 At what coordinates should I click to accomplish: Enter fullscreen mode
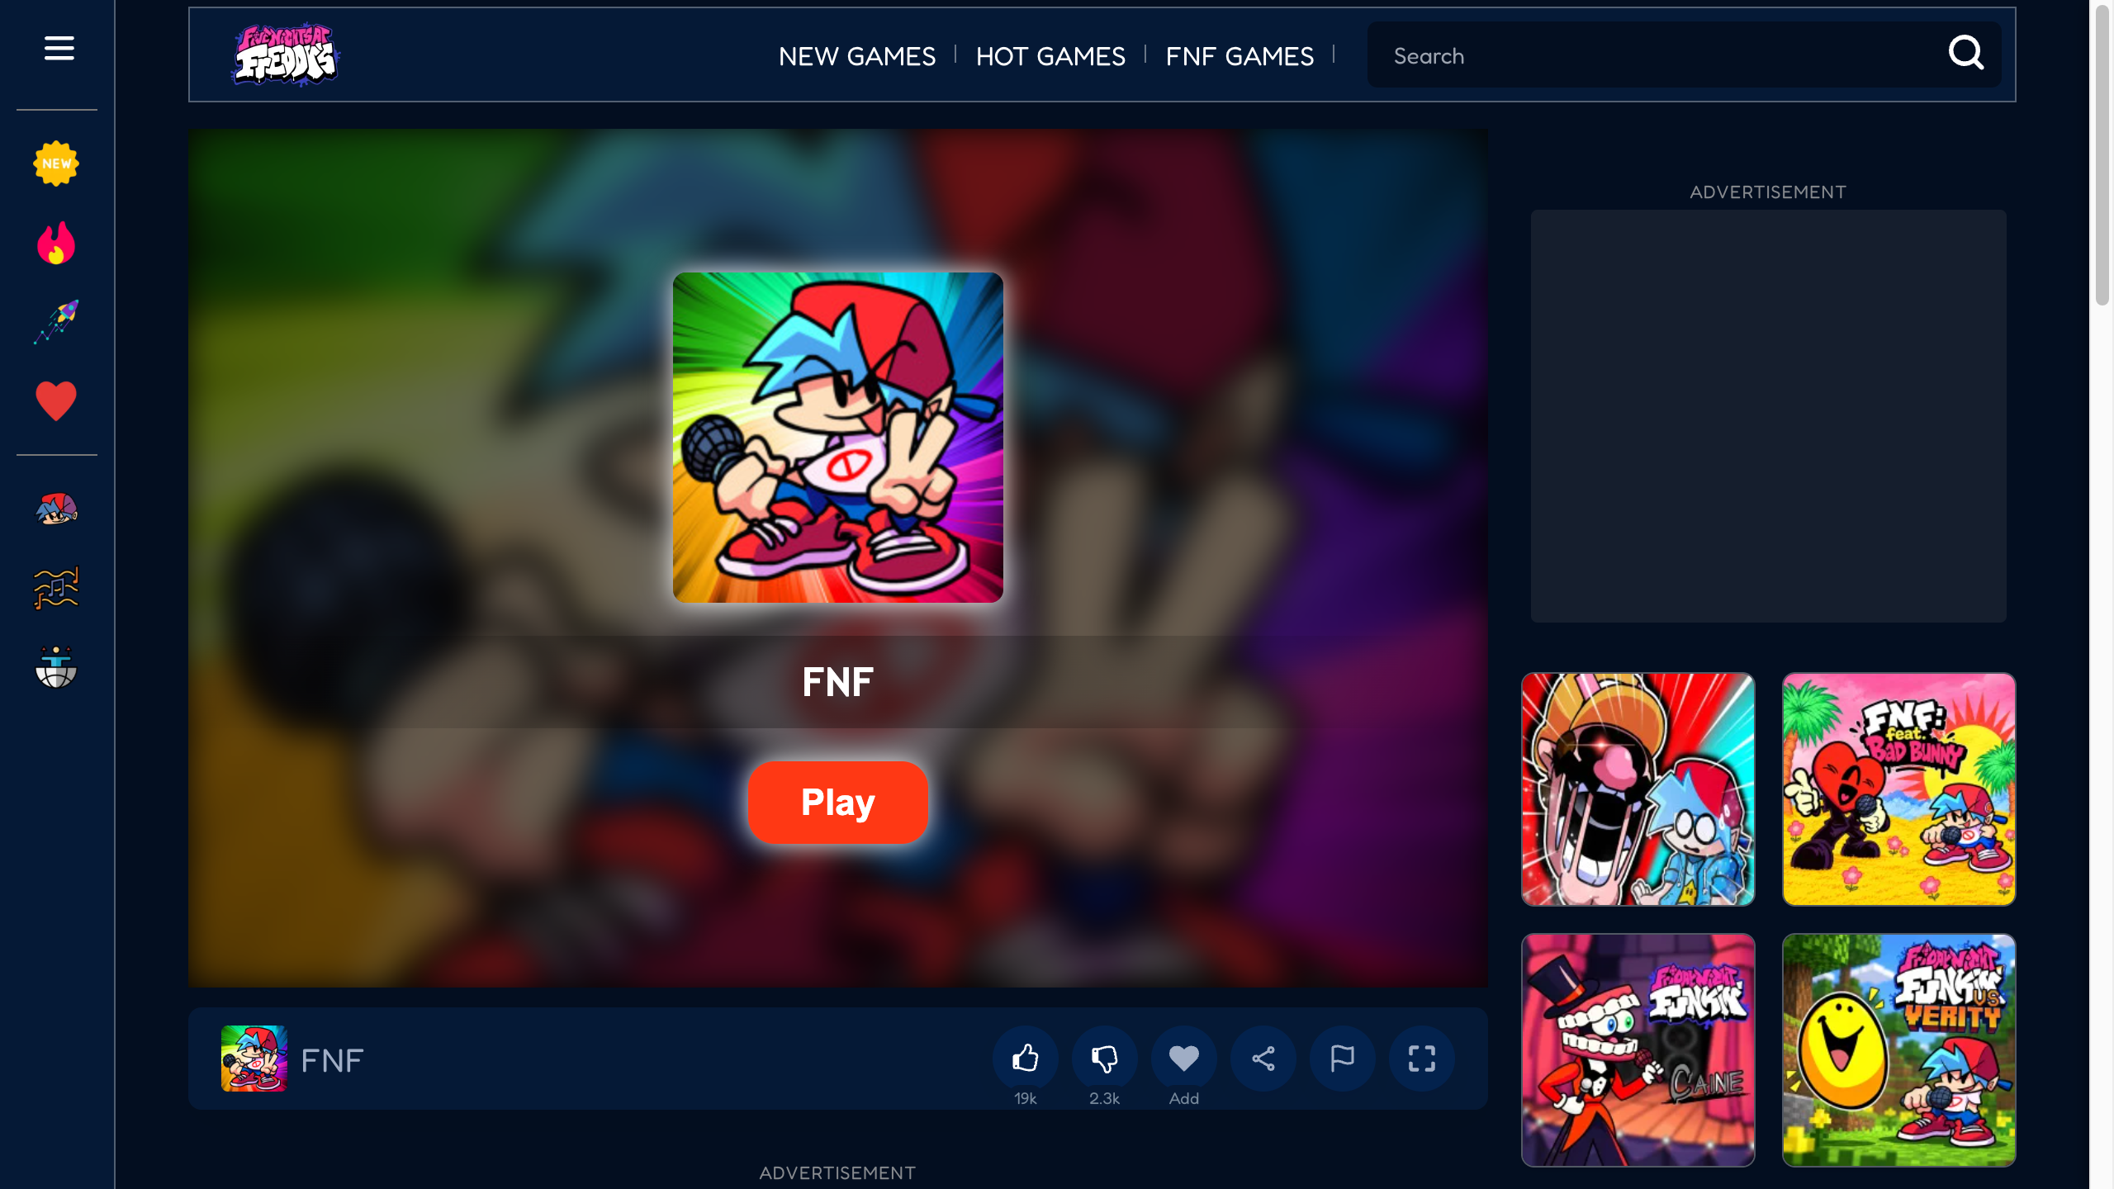[1422, 1059]
